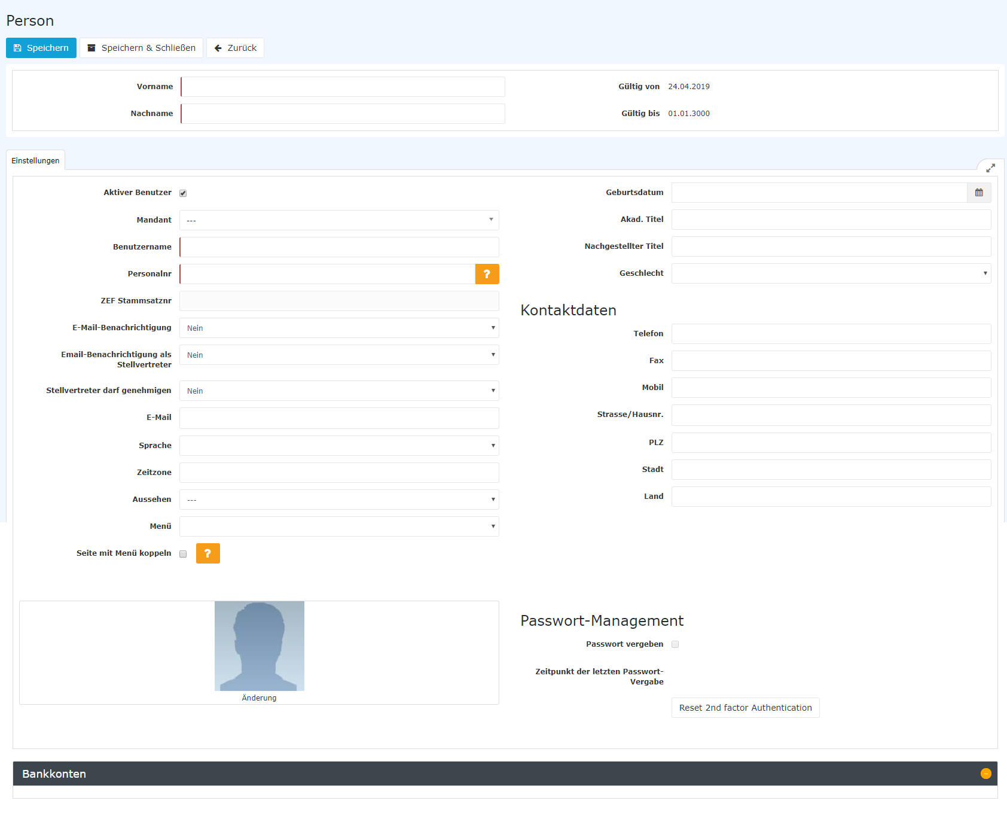Click the profile picture placeholder
Viewport: 1007px width, 816px height.
click(259, 646)
